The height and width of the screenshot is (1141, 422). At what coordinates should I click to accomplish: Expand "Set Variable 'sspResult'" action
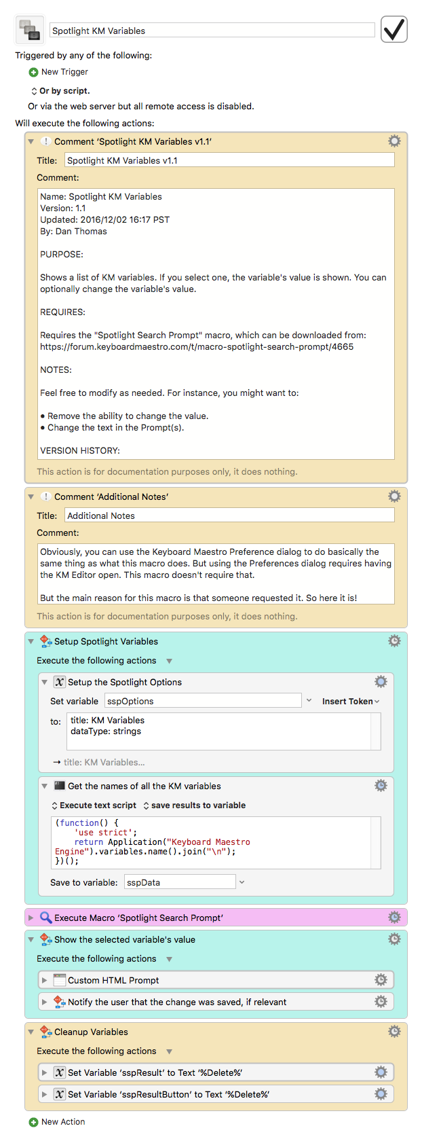coord(45,1073)
